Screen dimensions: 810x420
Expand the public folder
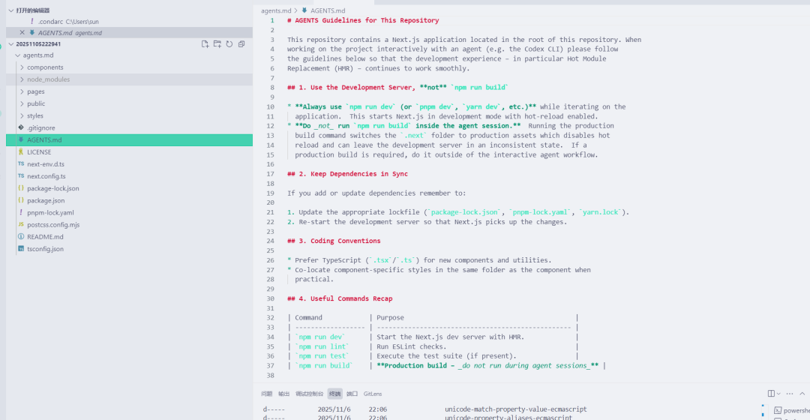22,103
